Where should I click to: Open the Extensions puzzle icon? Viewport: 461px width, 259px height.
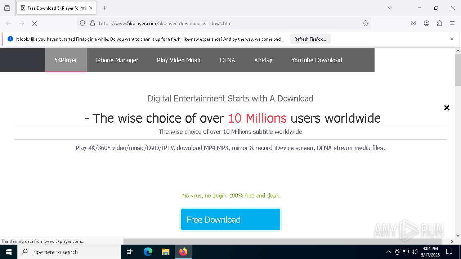click(x=439, y=23)
